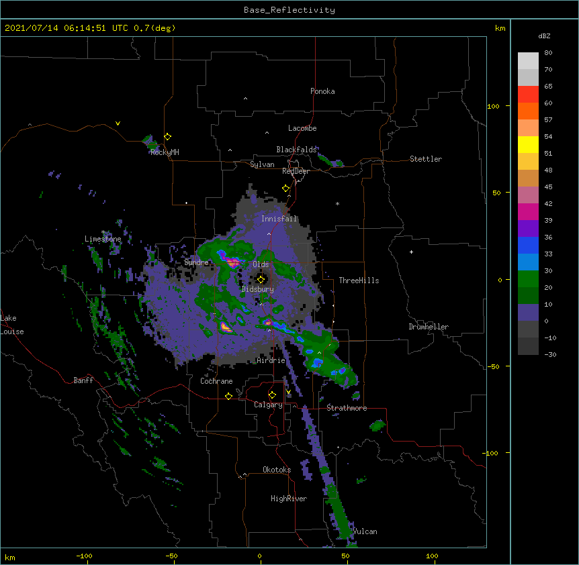Click the Limestone label
Viewport: 579px width, 565px height.
tap(103, 239)
